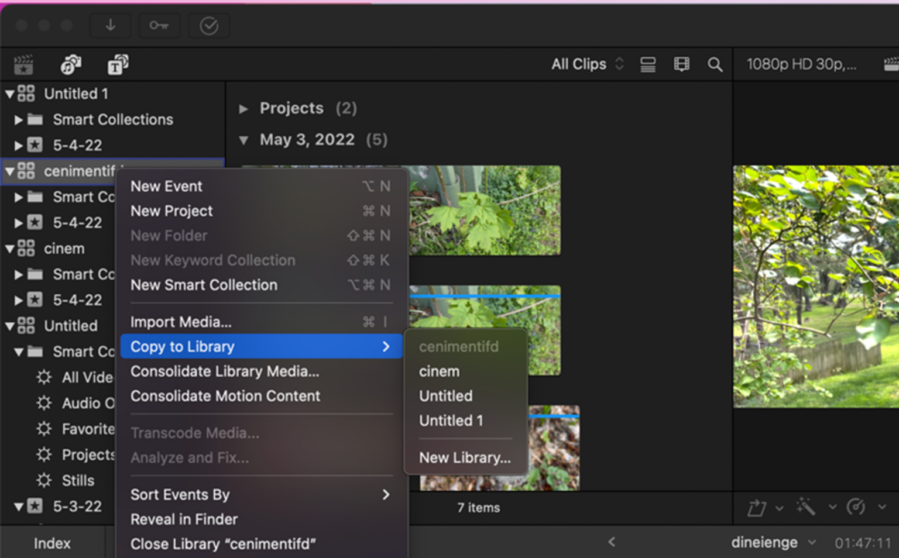Open the Import Media arrow toolbar button
The height and width of the screenshot is (558, 899).
click(110, 26)
